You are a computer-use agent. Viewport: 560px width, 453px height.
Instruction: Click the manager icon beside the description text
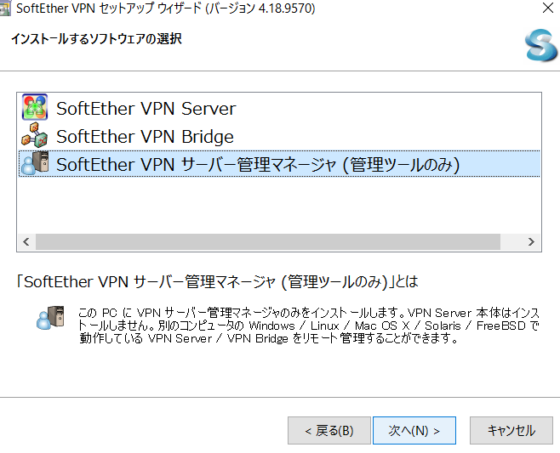pos(50,318)
